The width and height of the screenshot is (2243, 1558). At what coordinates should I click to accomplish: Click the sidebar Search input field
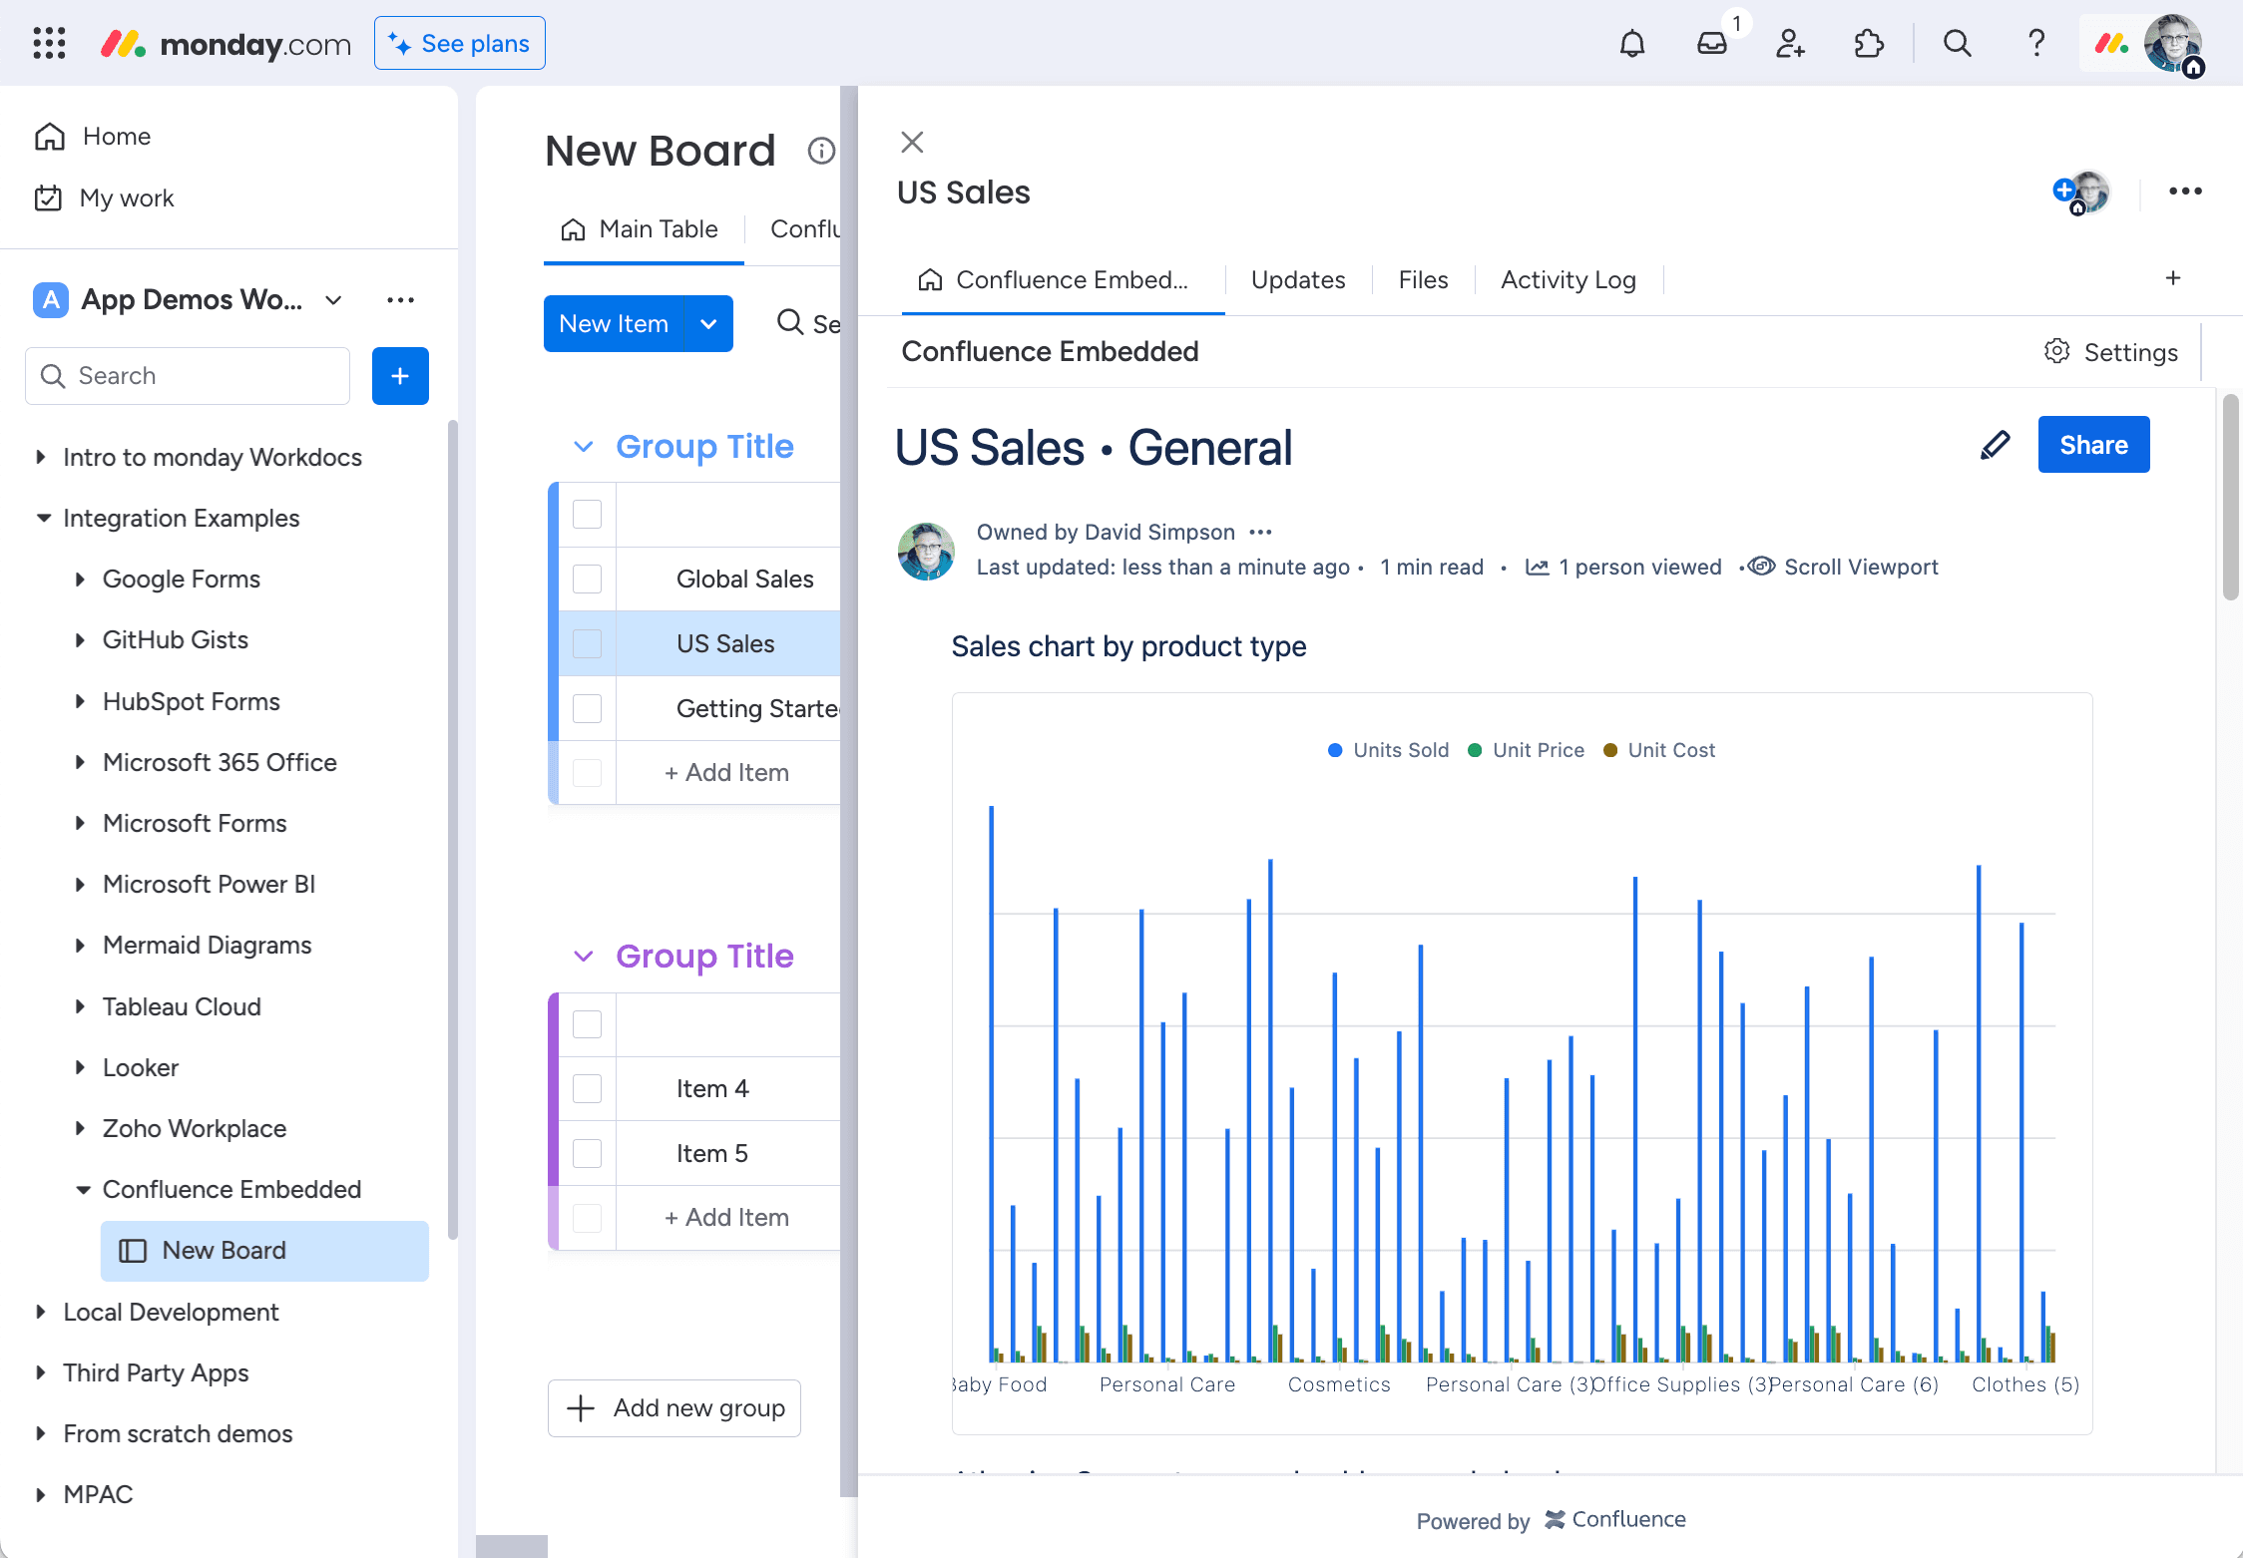(188, 376)
